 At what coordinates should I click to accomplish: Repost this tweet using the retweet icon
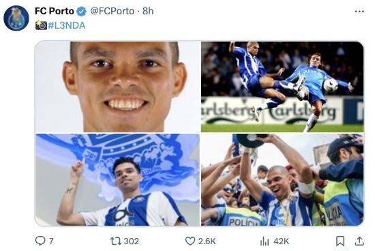pyautogui.click(x=116, y=241)
